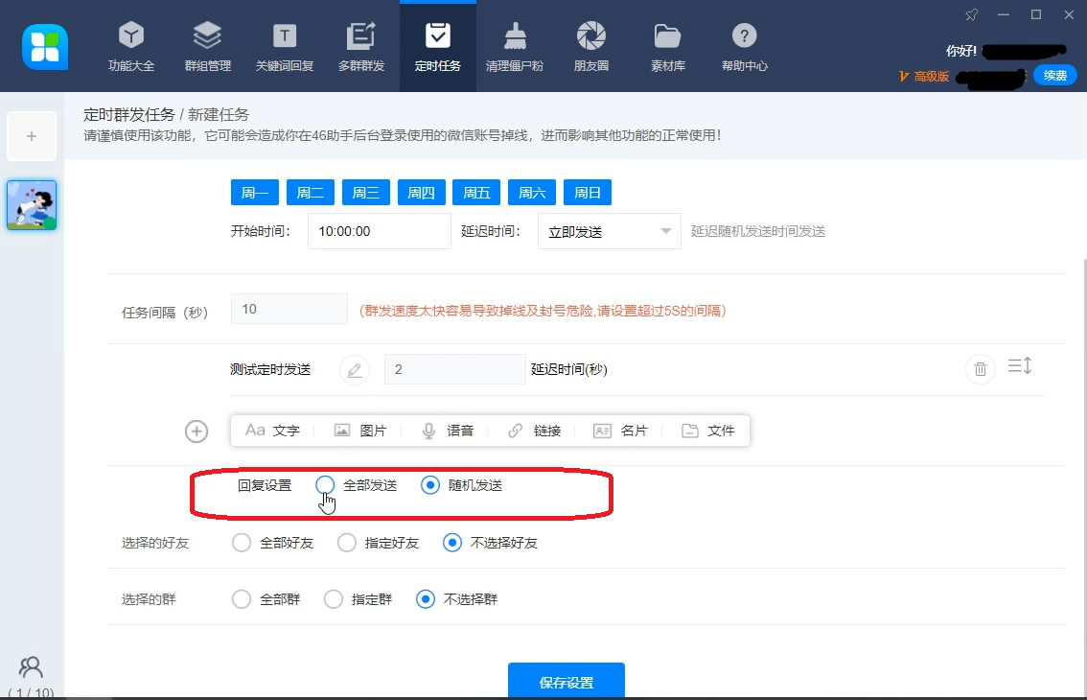Delete the task using trash icon
The width and height of the screenshot is (1087, 700).
pos(980,369)
